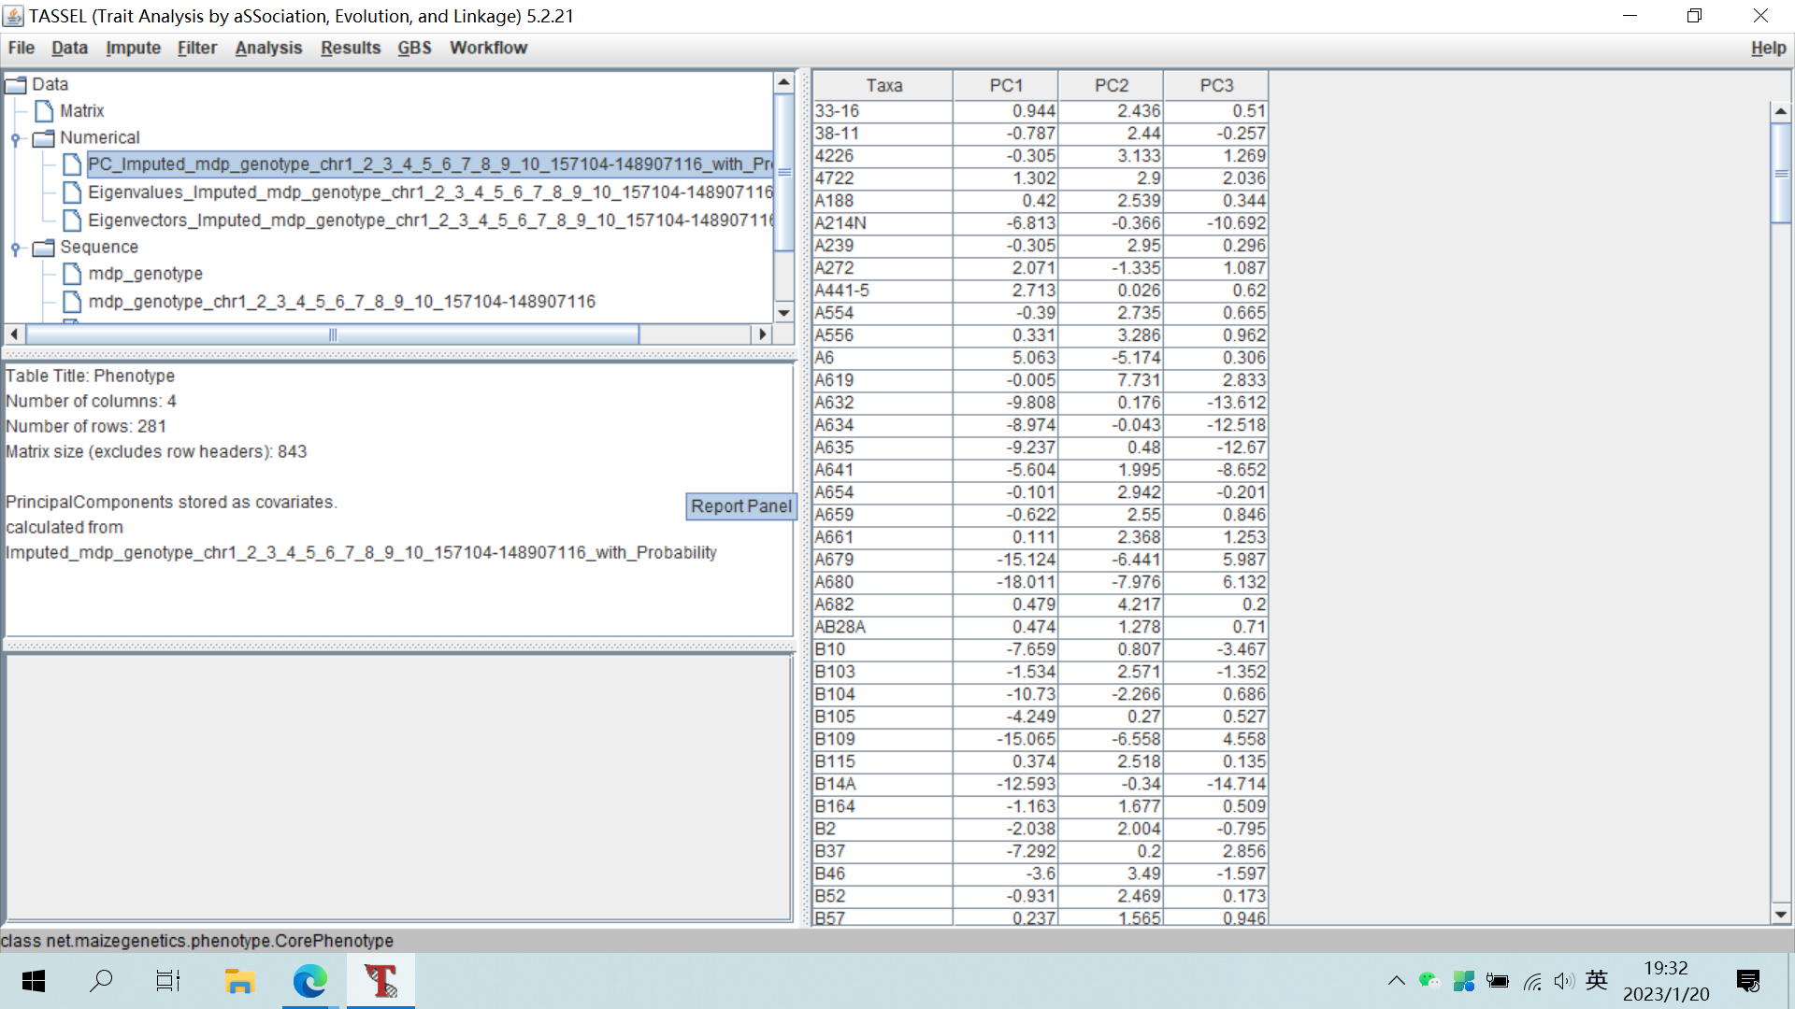Collapse the Numerical tree node
The image size is (1795, 1009).
14,137
